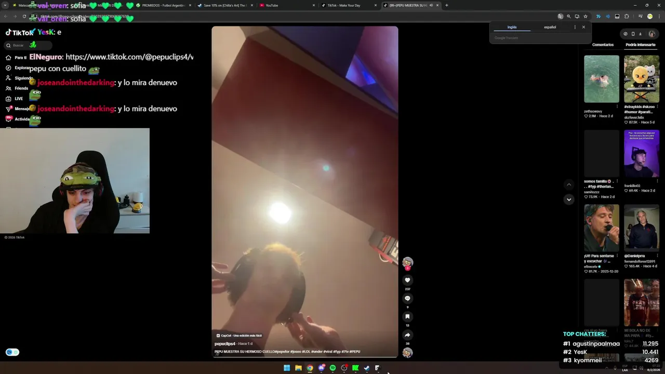Open Para ti home sidebar item
The image size is (665, 374).
coord(16,57)
